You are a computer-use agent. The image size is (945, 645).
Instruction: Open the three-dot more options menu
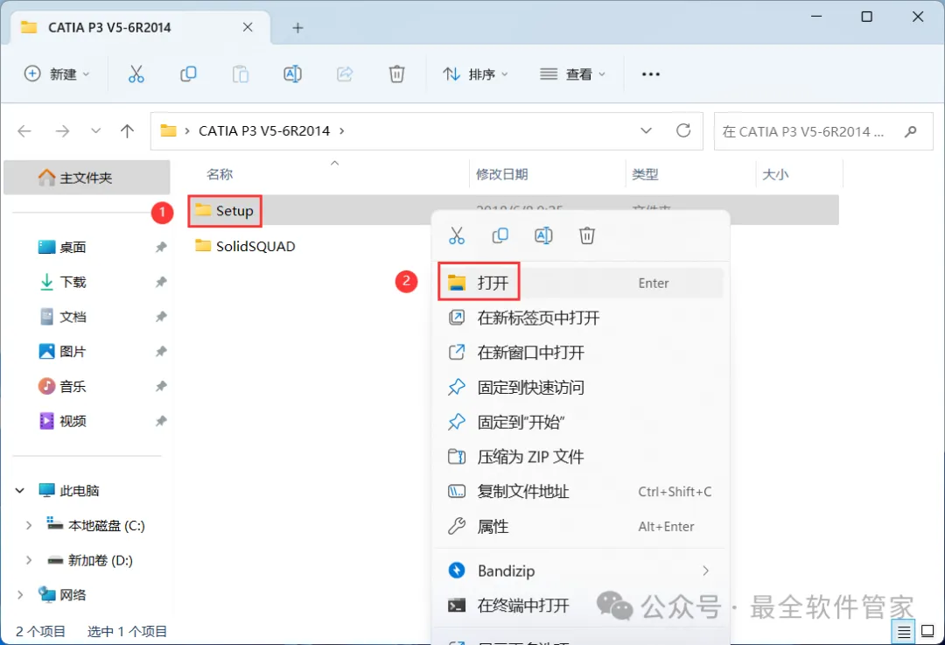coord(651,74)
